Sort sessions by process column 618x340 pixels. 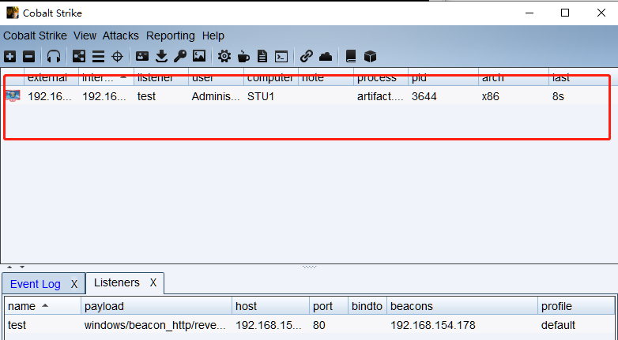(381, 78)
